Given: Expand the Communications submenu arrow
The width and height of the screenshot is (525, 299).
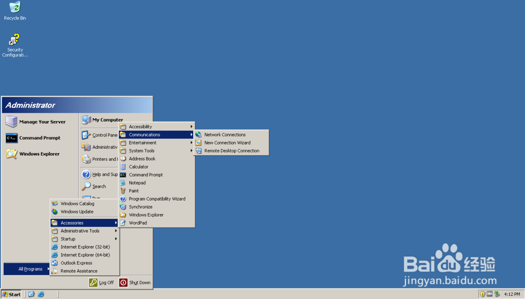Looking at the screenshot, I should (x=192, y=135).
